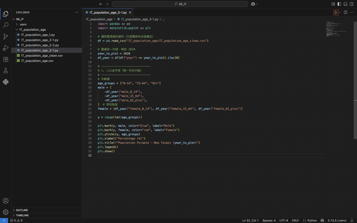The width and height of the screenshot is (357, 223).
Task: Expand the .venv folder
Action: (23, 24)
